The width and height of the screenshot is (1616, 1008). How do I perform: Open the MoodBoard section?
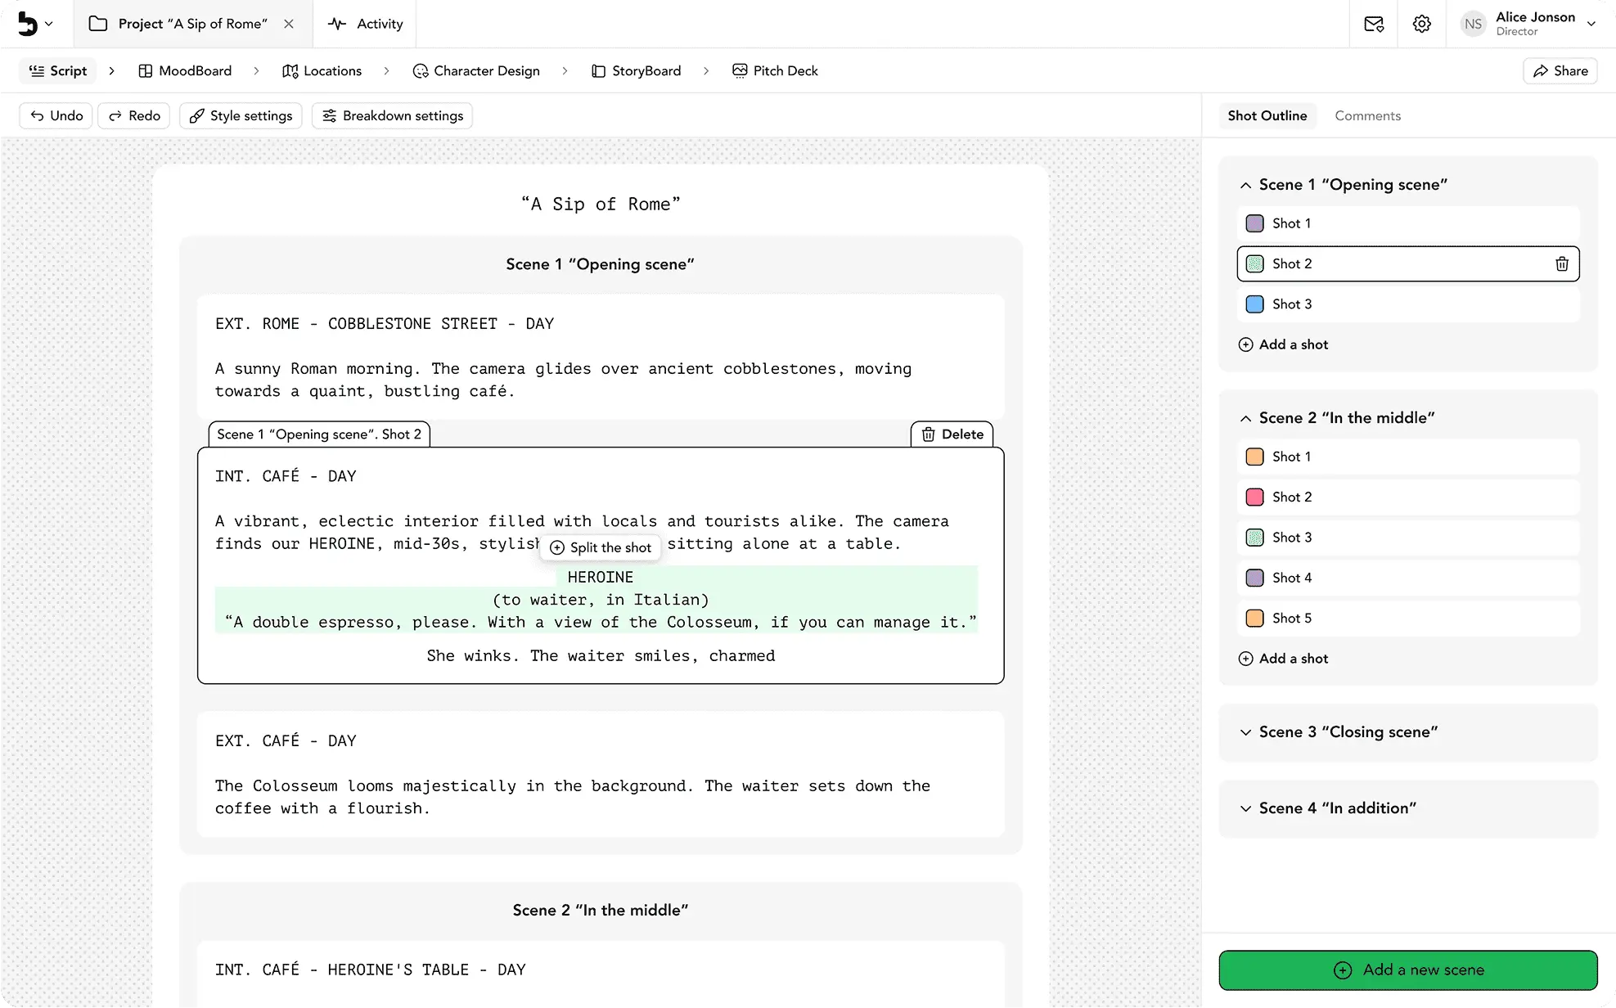(185, 70)
